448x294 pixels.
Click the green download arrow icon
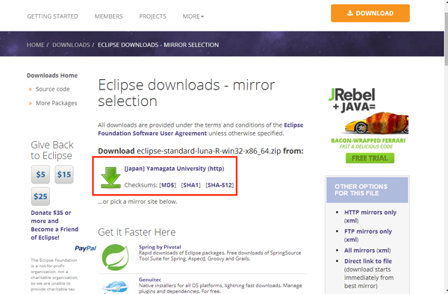111,178
